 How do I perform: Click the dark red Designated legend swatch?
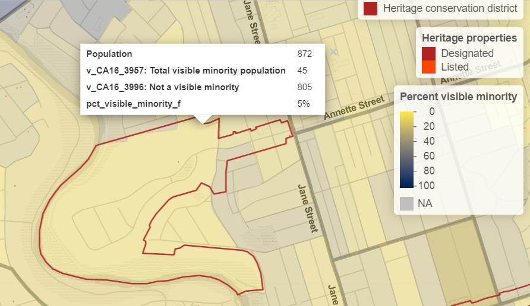pos(429,53)
